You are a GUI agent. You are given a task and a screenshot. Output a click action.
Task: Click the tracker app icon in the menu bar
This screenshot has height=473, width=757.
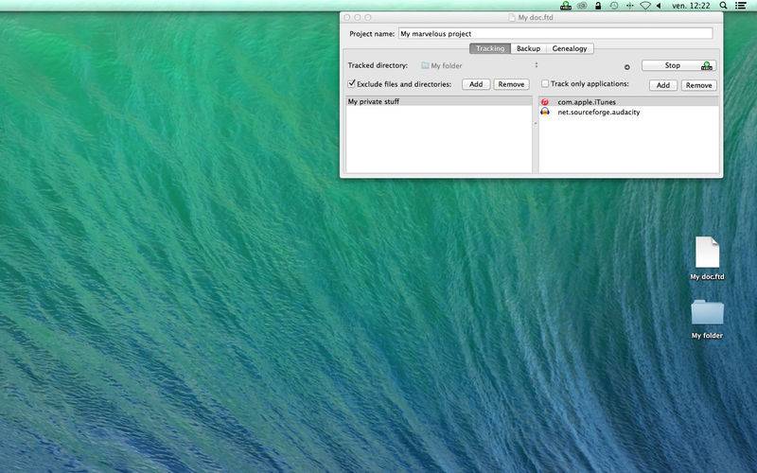566,6
